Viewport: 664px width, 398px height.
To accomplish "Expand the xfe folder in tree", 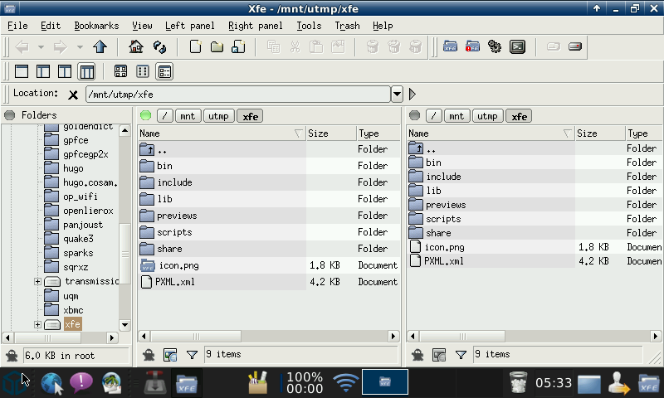I will coord(37,324).
